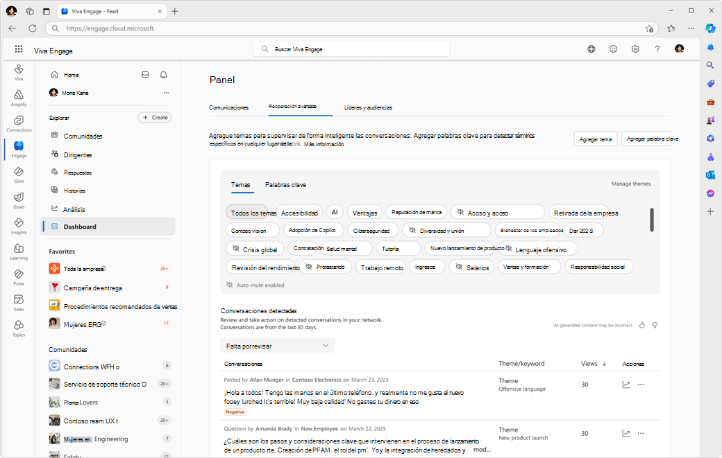Screen dimensions: 722x458
Task: Select the Temas tab
Action: click(241, 185)
